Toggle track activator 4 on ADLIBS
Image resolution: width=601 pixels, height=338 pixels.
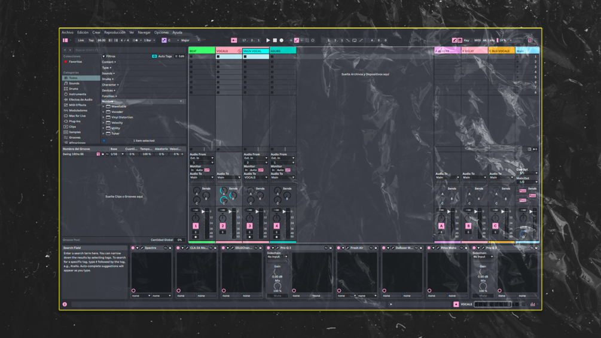click(x=276, y=226)
